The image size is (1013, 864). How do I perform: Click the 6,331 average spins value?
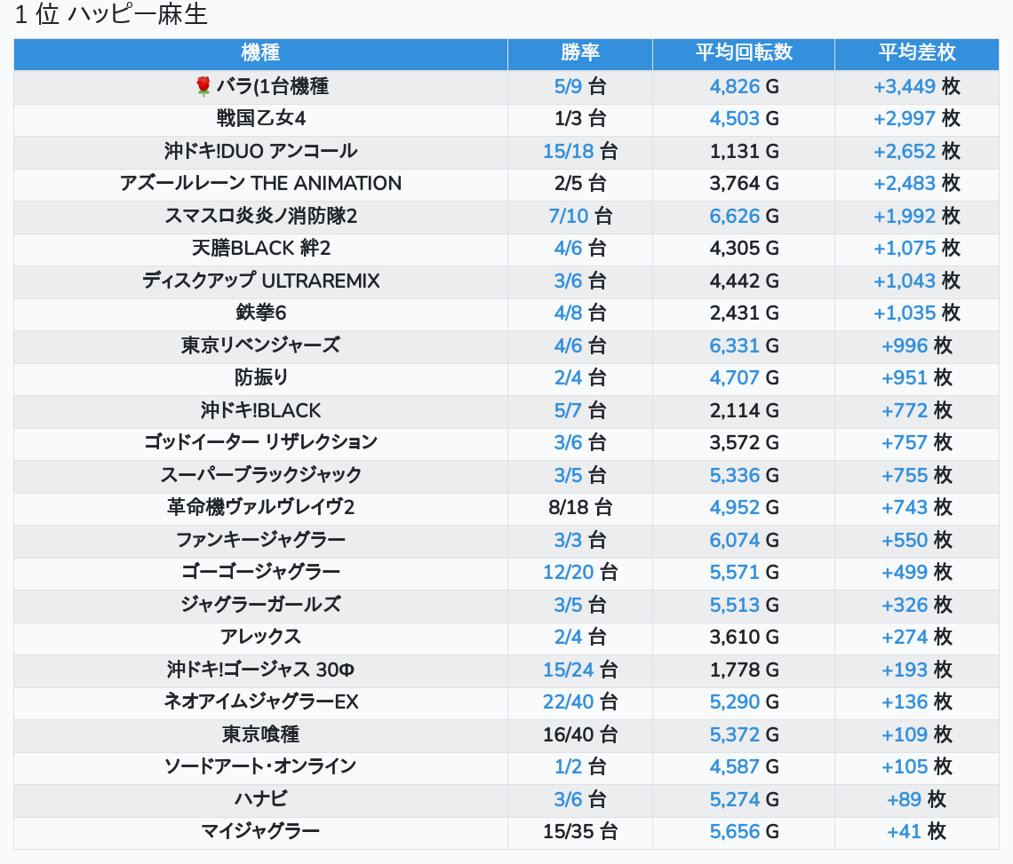click(735, 345)
